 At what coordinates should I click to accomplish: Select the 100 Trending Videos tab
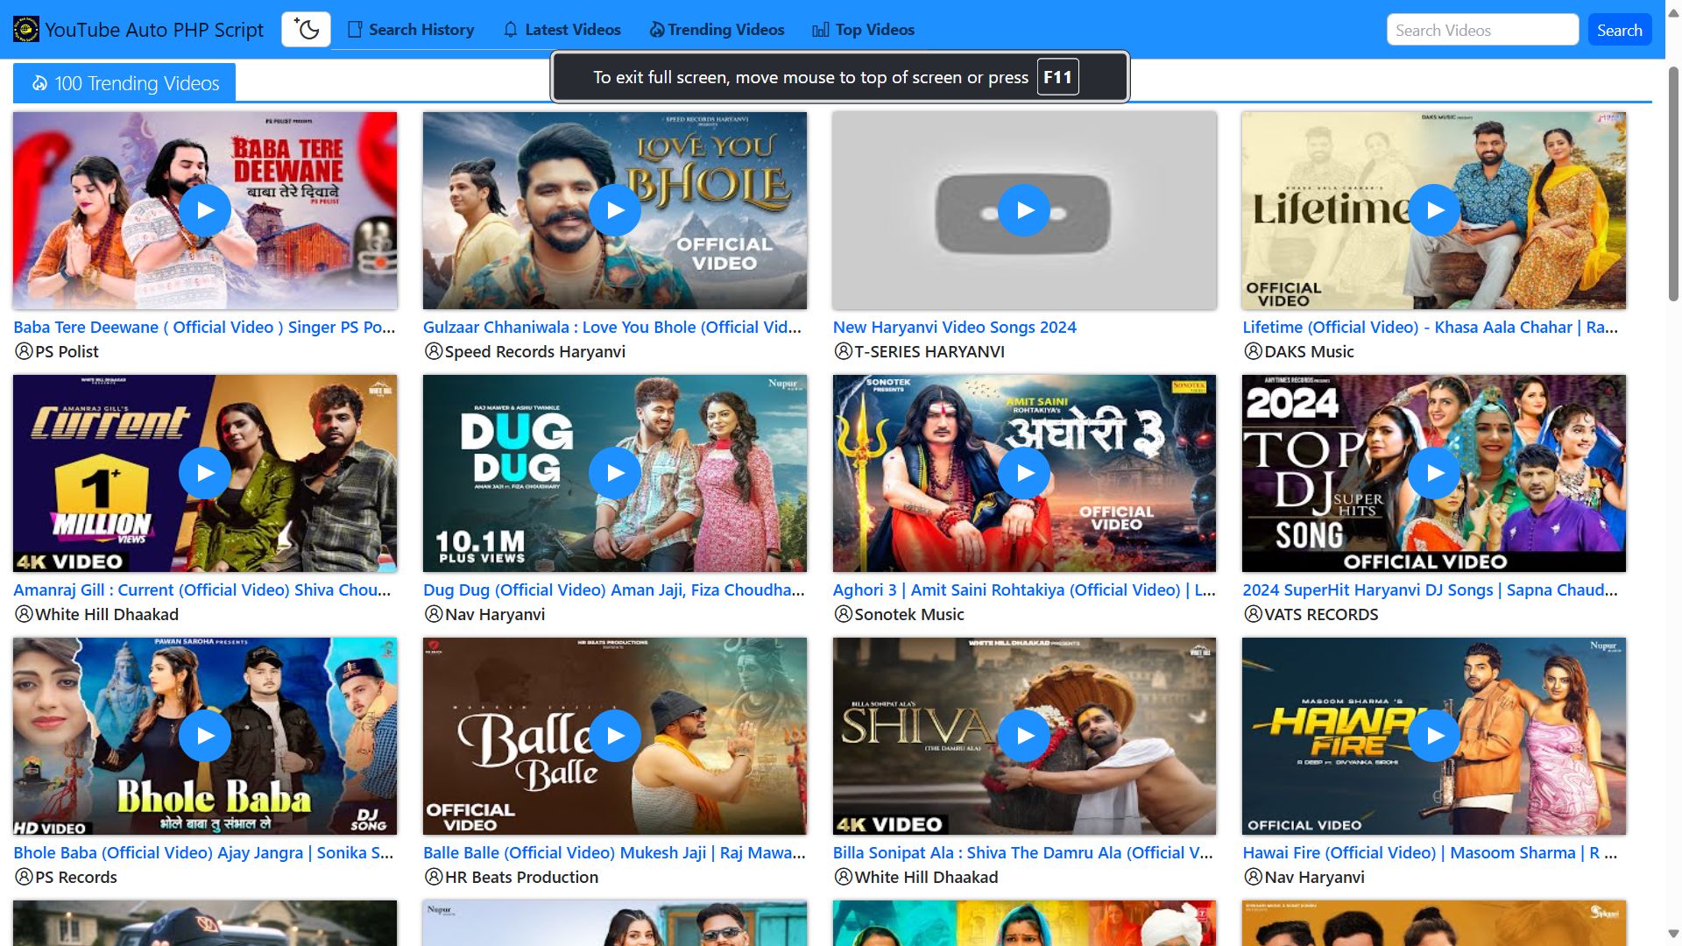pyautogui.click(x=124, y=83)
